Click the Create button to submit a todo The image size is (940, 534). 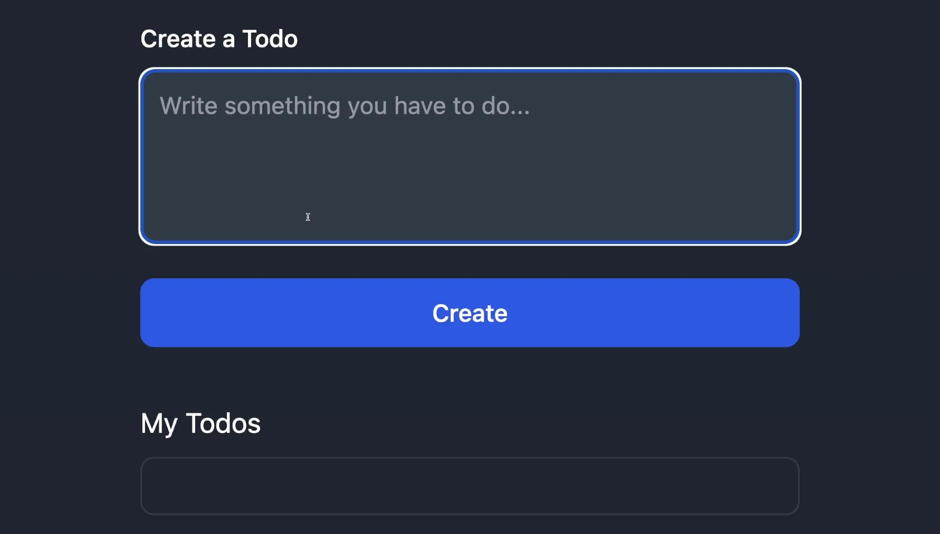pos(469,313)
